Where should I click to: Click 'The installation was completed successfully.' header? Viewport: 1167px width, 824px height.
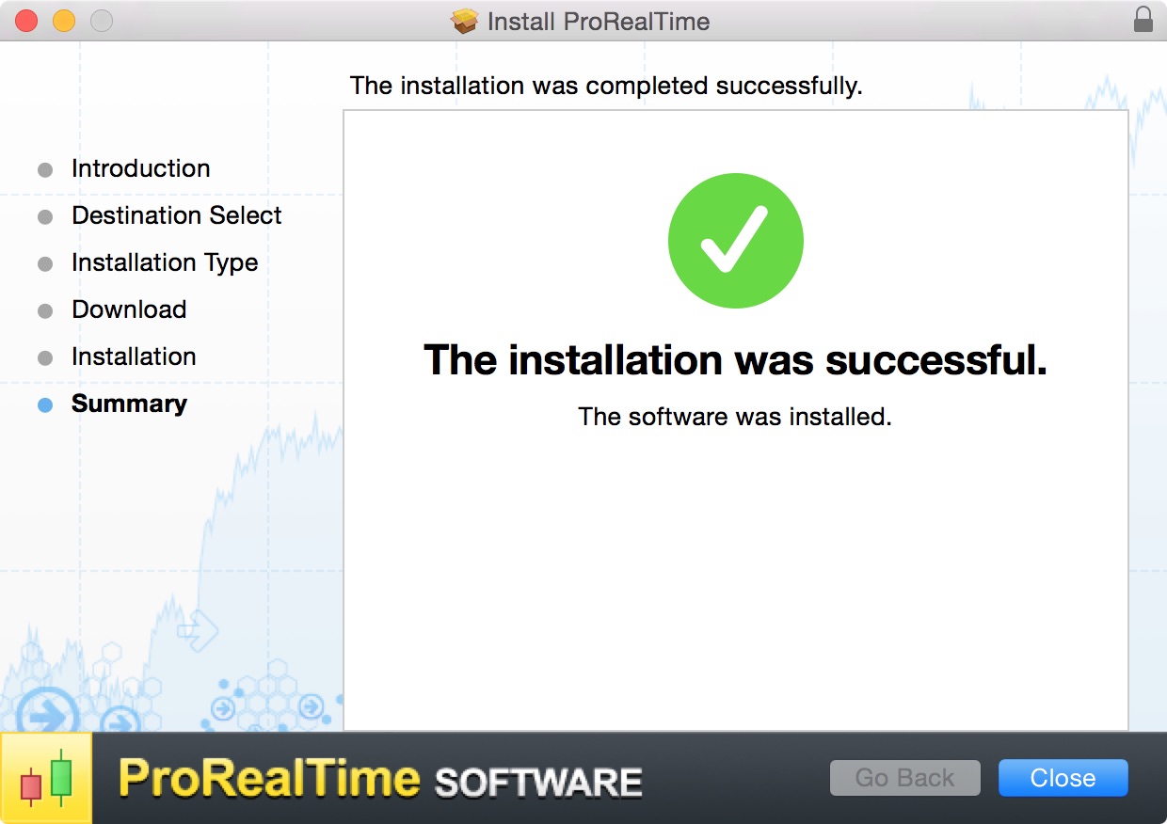(606, 87)
